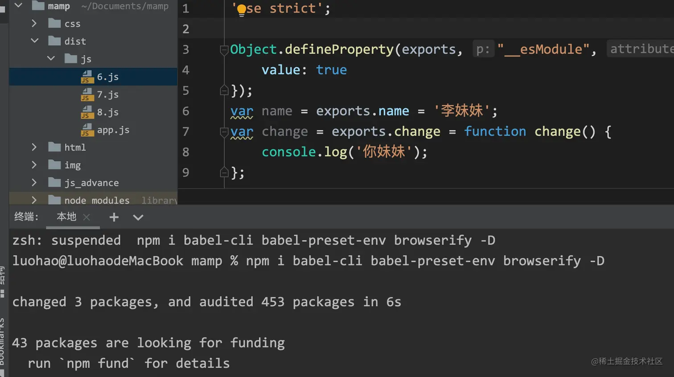The image size is (674, 377).
Task: Click the yellow lightbulb quick-fix icon
Action: pos(241,10)
